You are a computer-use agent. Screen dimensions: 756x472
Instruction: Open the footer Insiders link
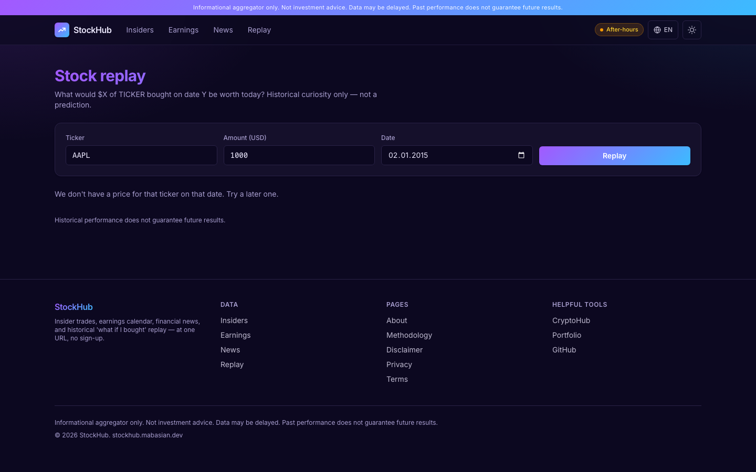[234, 320]
